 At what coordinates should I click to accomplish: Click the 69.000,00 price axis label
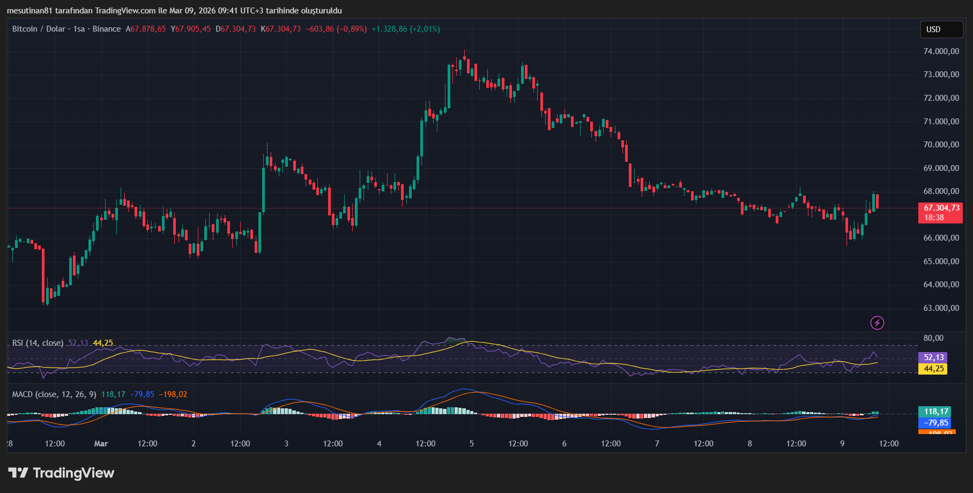click(x=941, y=168)
